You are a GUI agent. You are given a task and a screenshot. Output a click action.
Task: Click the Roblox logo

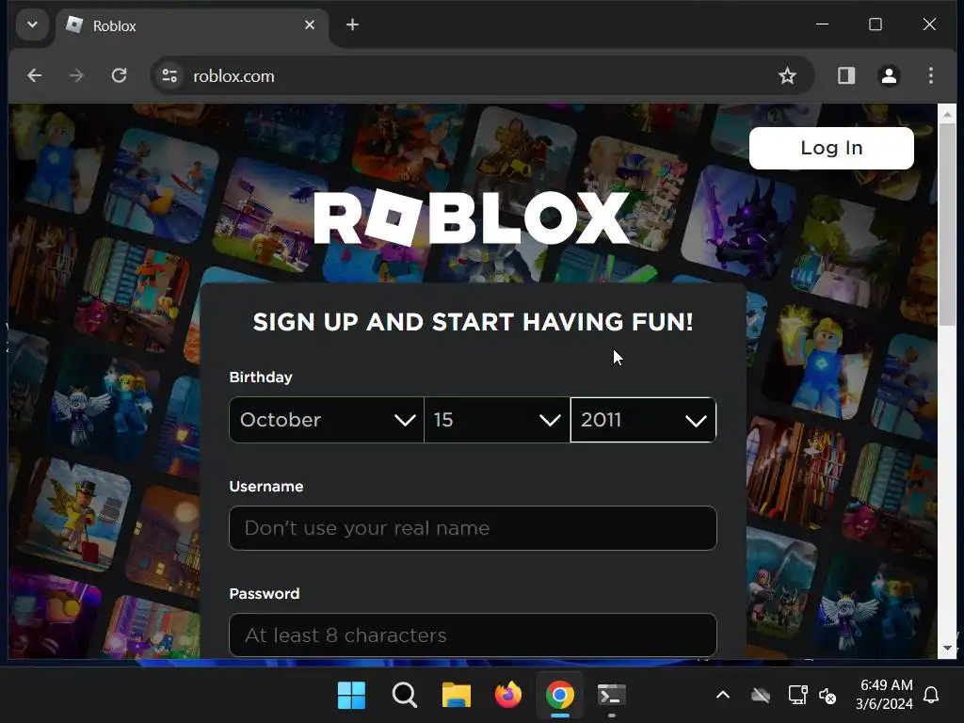(473, 217)
